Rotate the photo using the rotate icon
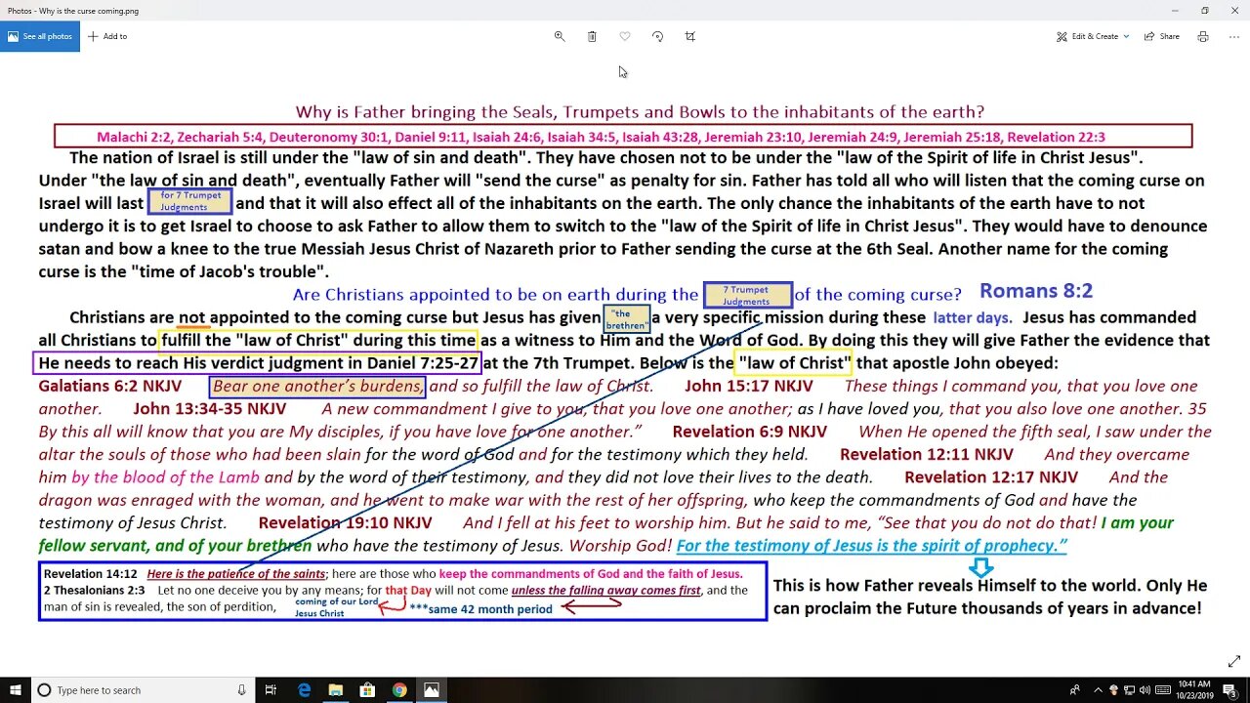The height and width of the screenshot is (703, 1250). pyautogui.click(x=657, y=36)
